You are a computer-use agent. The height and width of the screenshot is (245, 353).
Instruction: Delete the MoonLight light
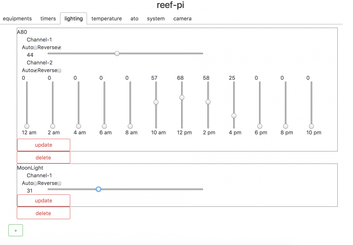44,213
